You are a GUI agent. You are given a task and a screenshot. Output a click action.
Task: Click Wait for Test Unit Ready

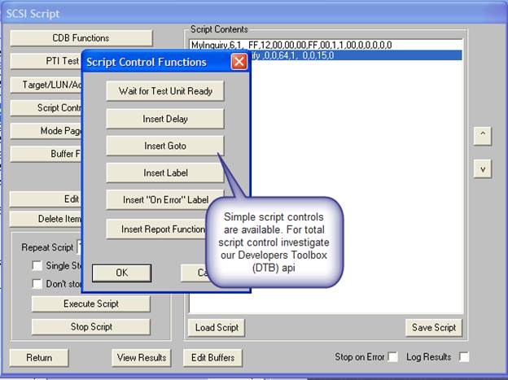coord(165,91)
